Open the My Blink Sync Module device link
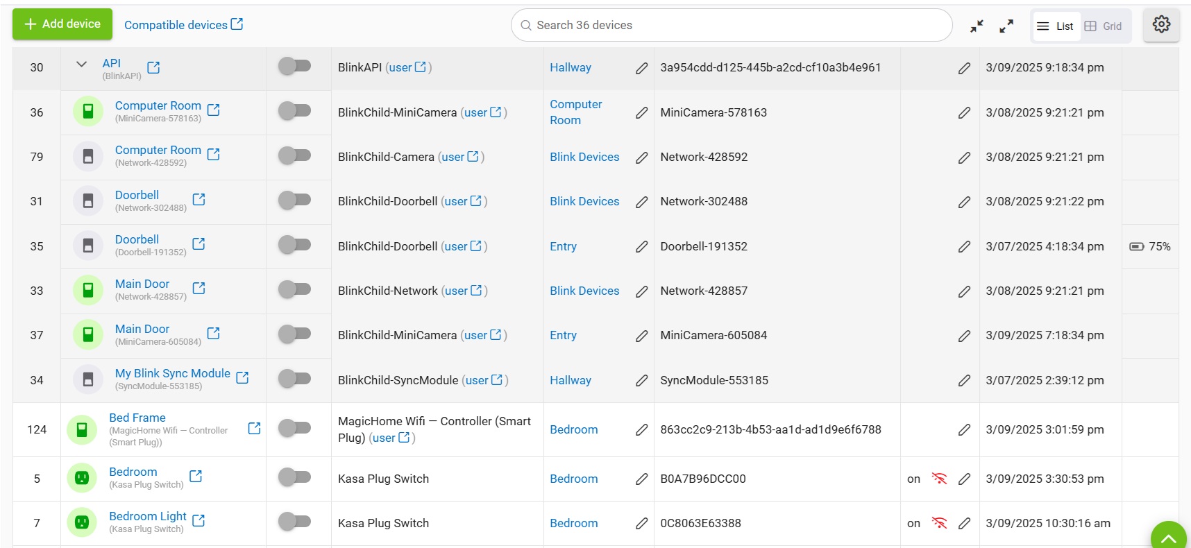Image resolution: width=1191 pixels, height=548 pixels. click(172, 373)
